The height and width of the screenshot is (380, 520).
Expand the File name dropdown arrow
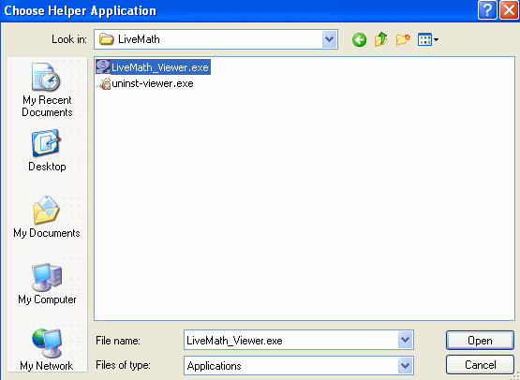(405, 340)
